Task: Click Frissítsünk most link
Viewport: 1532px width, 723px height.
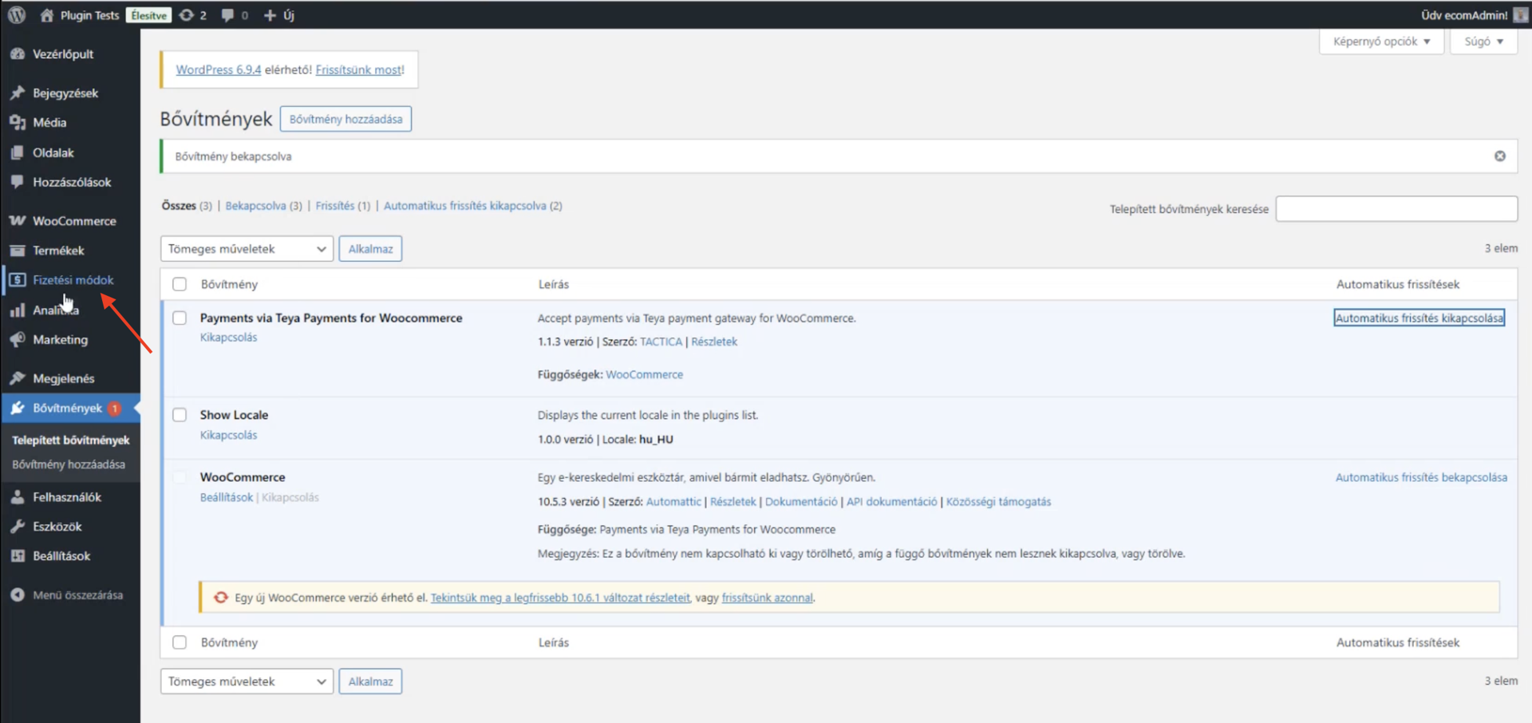Action: coord(358,70)
